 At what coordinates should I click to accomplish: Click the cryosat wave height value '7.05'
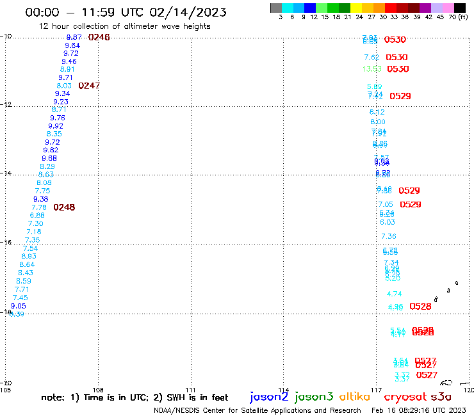point(386,205)
